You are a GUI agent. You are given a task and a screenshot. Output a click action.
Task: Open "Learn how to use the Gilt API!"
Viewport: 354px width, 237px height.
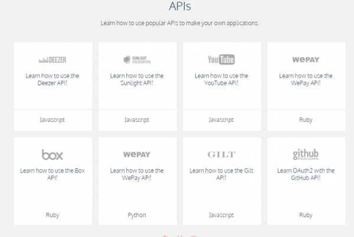pos(221,174)
